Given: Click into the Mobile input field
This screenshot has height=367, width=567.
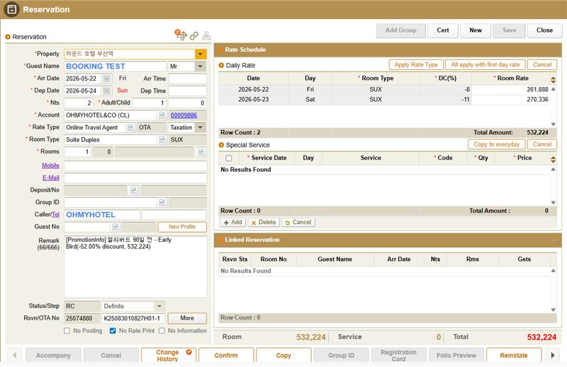Looking at the screenshot, I should 135,165.
